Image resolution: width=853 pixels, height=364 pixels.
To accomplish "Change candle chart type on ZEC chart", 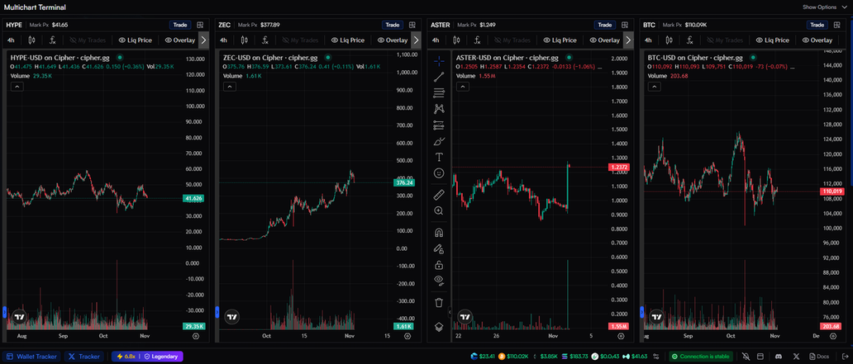I will [244, 40].
